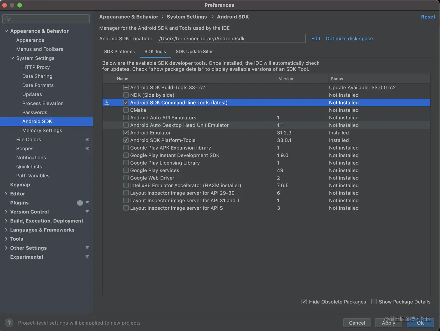
Task: Enable the NDK (Side by side) checkbox
Action: point(126,95)
